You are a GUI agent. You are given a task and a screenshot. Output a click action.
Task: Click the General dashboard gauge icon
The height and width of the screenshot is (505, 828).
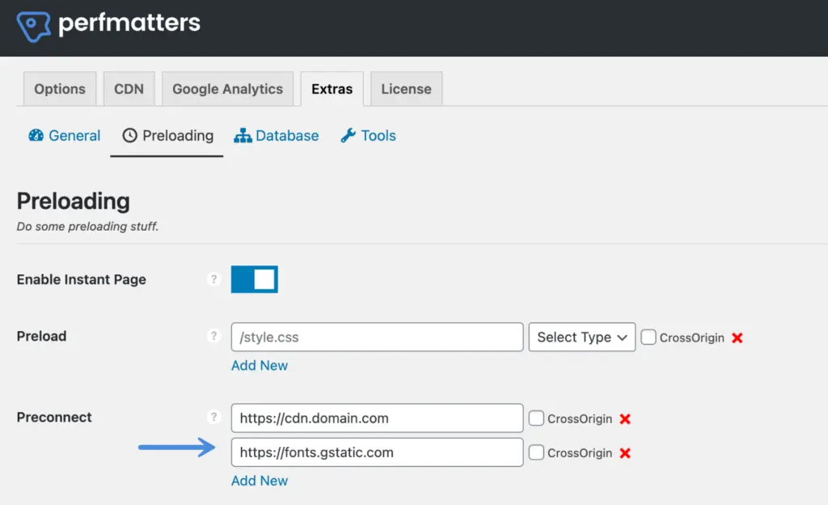pos(36,136)
